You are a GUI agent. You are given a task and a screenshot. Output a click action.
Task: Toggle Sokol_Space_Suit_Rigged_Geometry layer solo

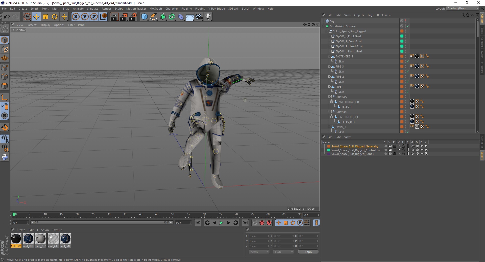coord(385,146)
